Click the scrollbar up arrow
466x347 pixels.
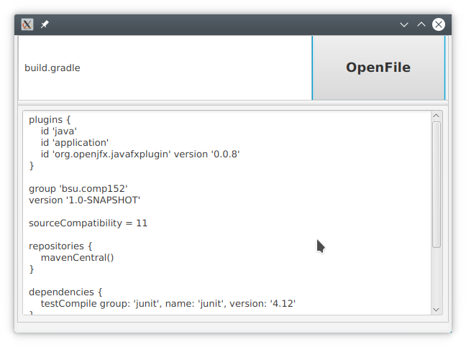tap(437, 116)
